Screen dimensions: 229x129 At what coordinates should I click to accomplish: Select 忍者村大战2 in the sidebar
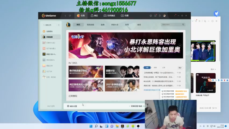point(51,43)
